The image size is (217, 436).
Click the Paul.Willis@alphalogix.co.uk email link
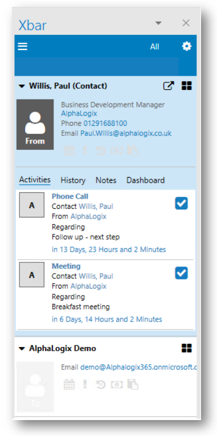point(126,133)
